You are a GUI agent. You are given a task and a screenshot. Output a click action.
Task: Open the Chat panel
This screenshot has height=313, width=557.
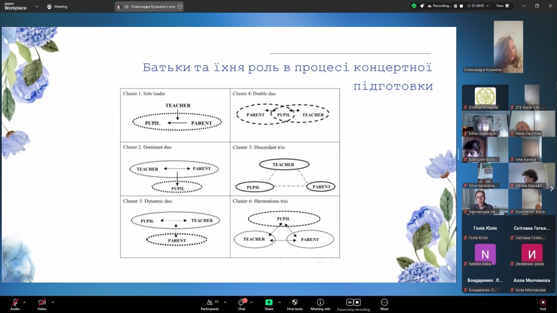[x=241, y=302]
